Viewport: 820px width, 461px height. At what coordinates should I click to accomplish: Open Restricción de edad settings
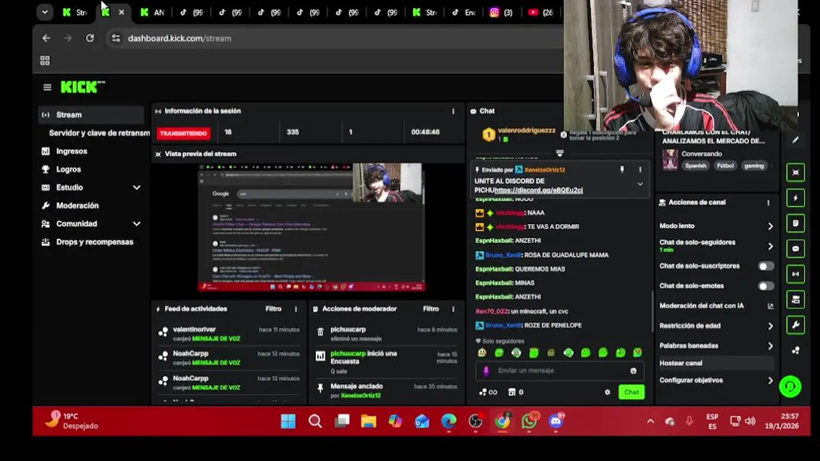717,326
